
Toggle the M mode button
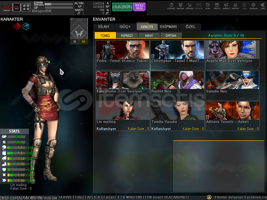[x=83, y=41]
